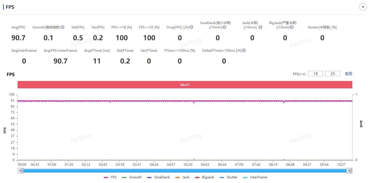The height and width of the screenshot is (183, 368).
Task: Click the Avg(InterFrame) label
Action: (x=24, y=51)
